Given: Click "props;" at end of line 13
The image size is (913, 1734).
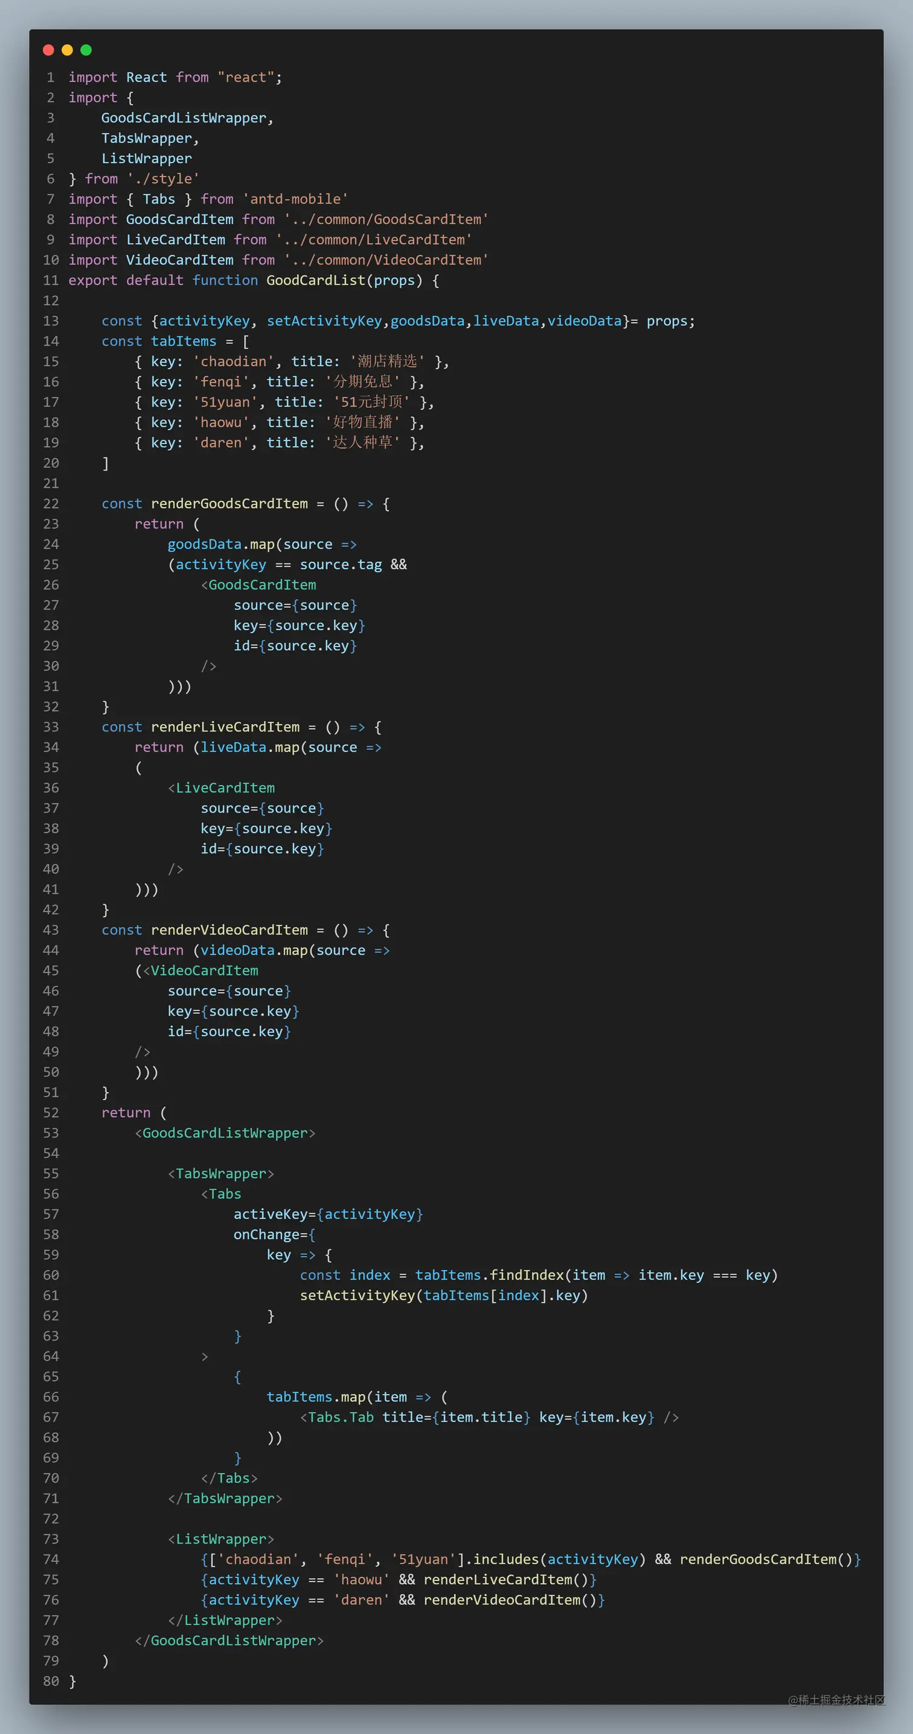Looking at the screenshot, I should click(671, 320).
